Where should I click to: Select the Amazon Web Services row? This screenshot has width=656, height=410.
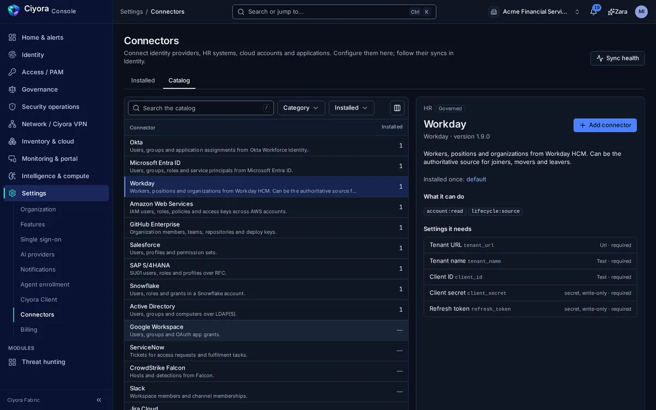266,207
